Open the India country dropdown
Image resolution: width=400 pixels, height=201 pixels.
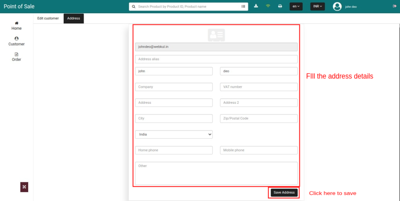[174, 134]
